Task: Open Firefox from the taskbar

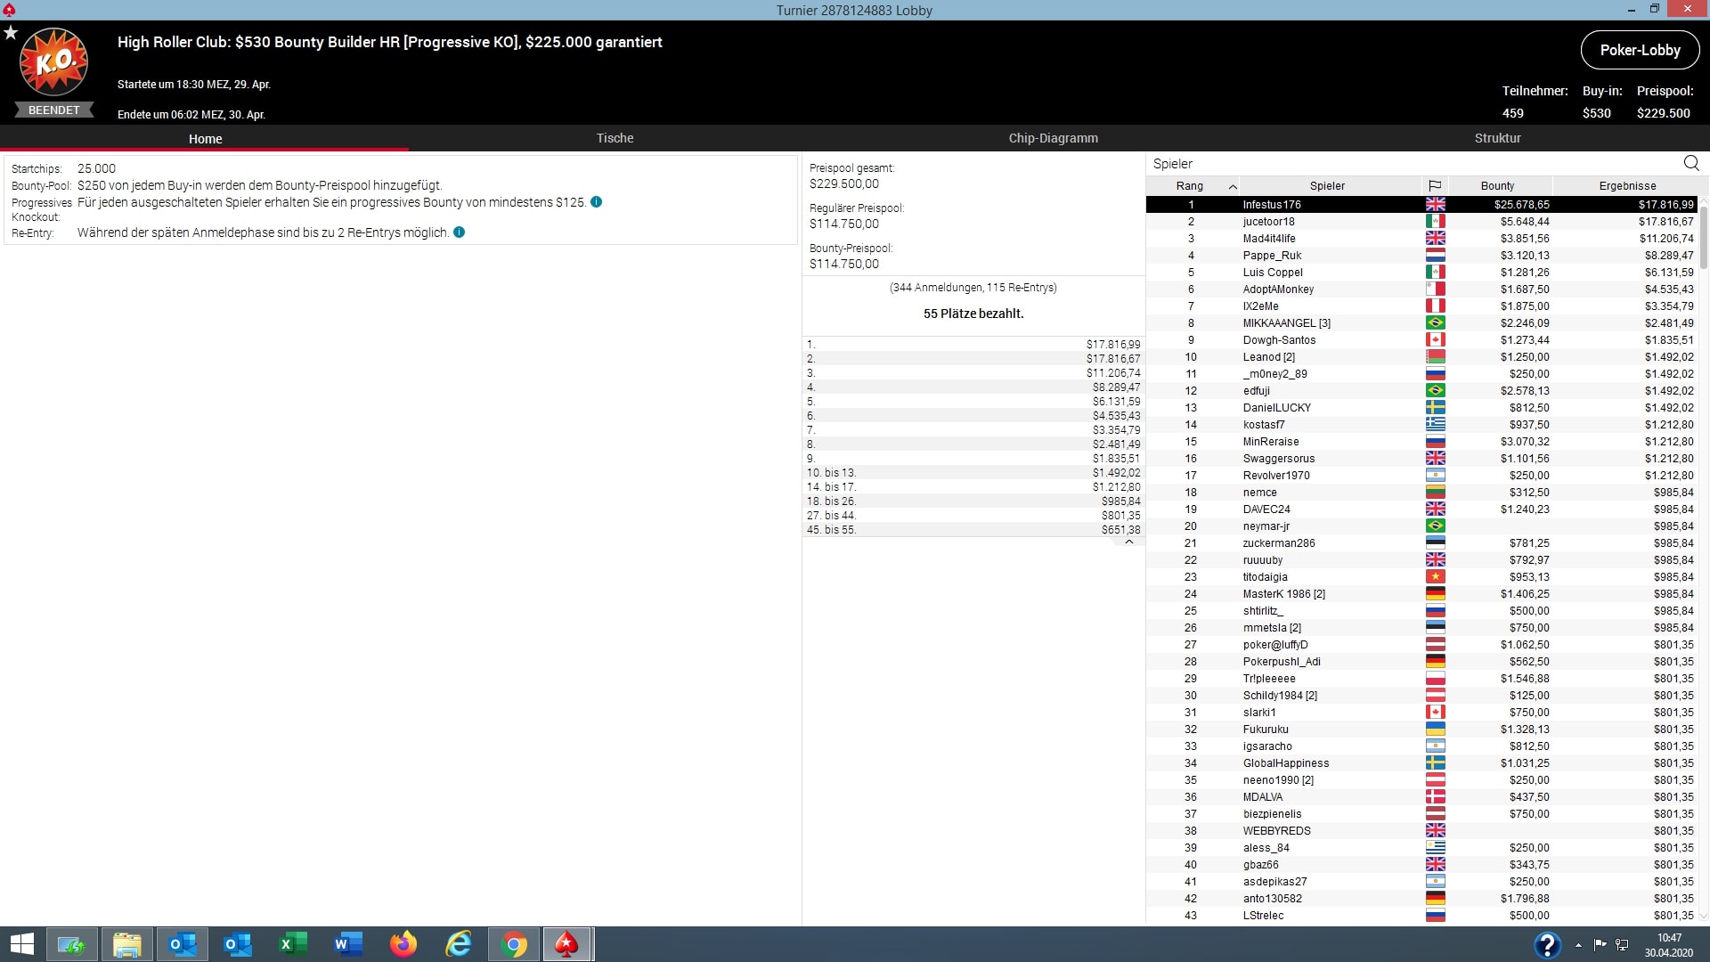Action: click(403, 944)
